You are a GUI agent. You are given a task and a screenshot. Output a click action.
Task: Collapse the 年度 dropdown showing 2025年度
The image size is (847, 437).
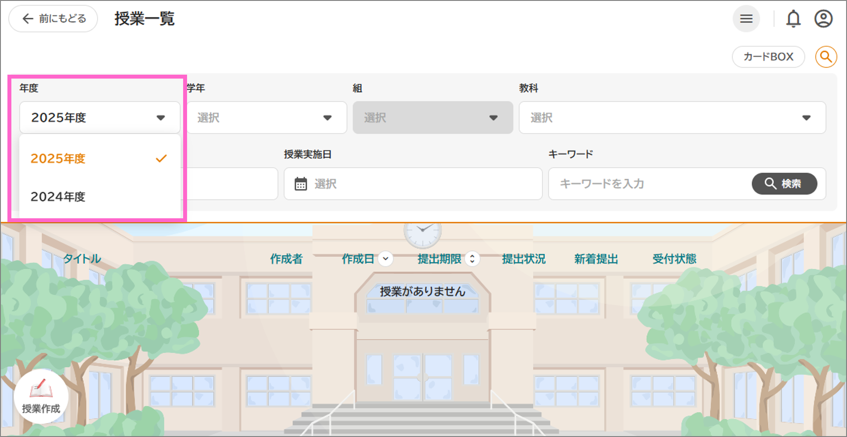tap(100, 117)
